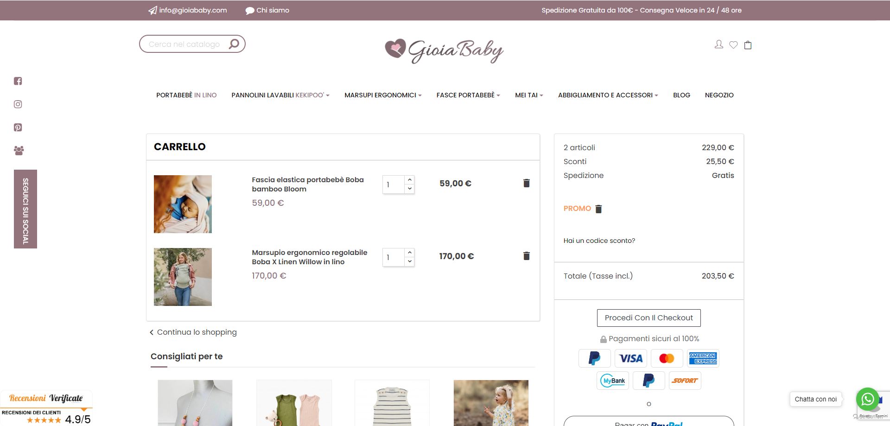Click the search magnifier icon

point(234,44)
